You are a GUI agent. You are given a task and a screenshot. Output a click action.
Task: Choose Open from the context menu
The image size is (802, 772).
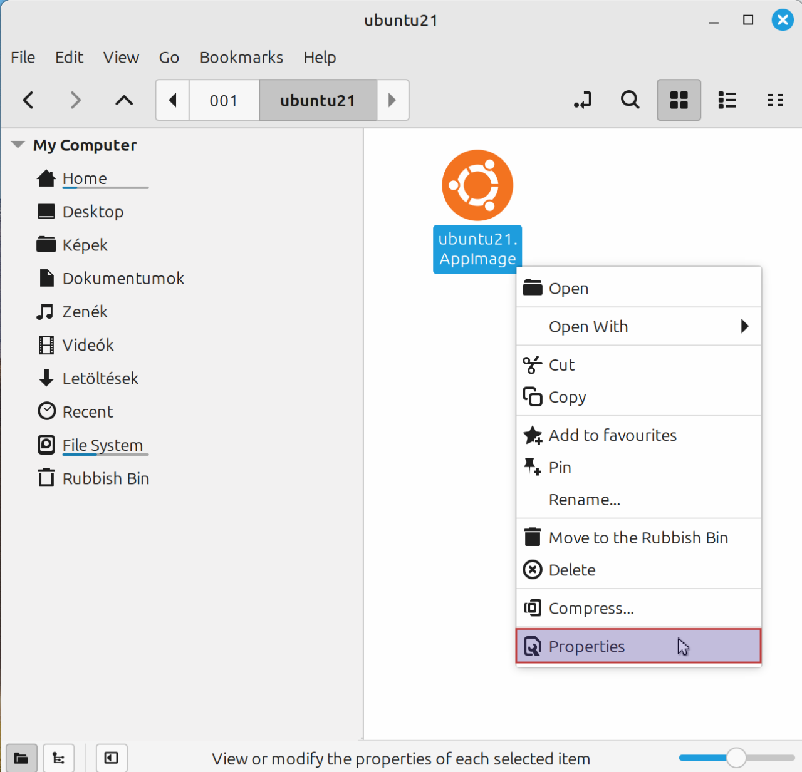pos(638,289)
